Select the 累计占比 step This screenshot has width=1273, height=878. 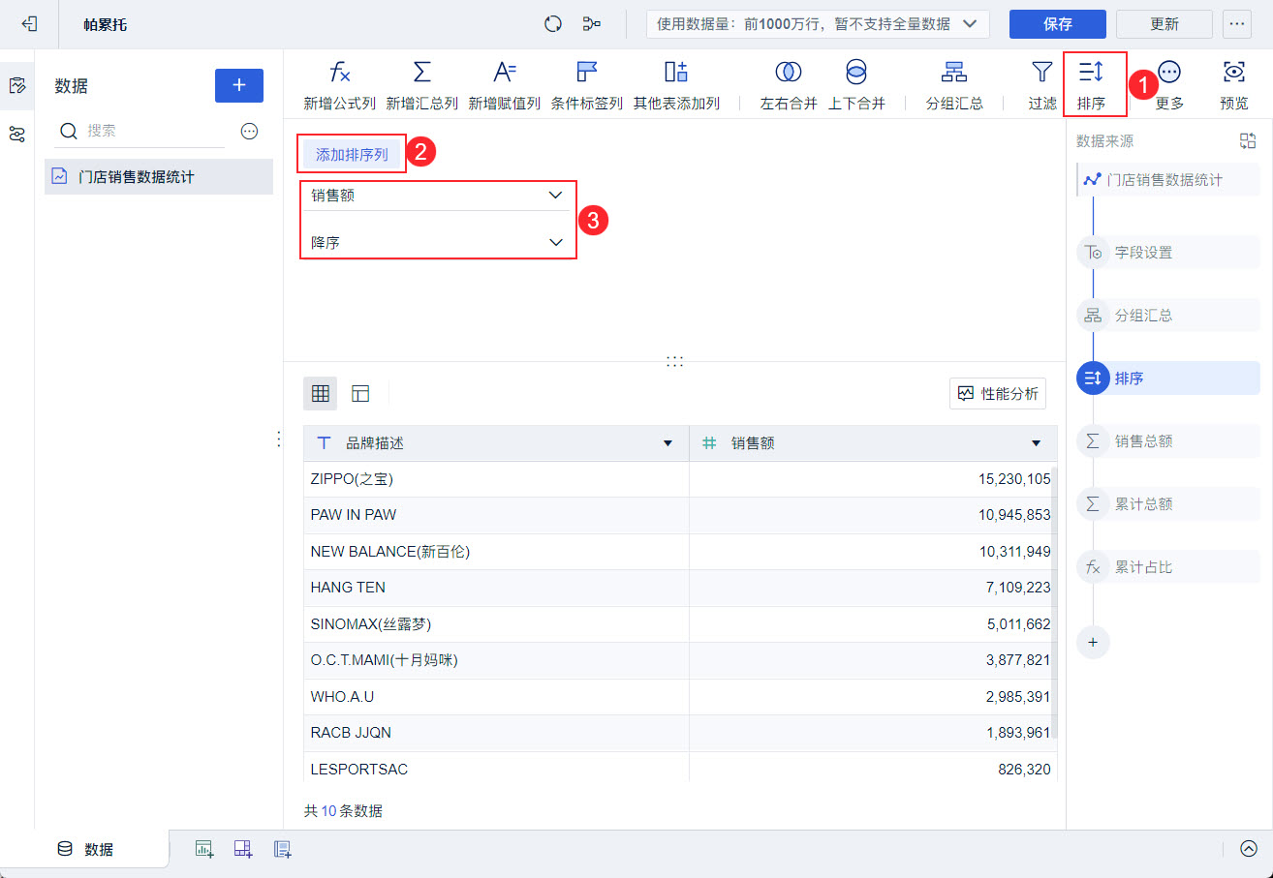pos(1168,567)
